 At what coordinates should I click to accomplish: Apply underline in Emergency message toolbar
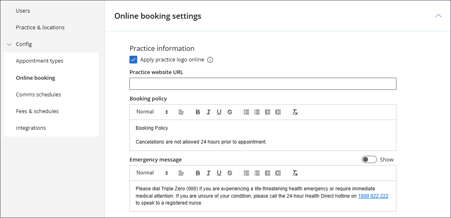point(219,173)
